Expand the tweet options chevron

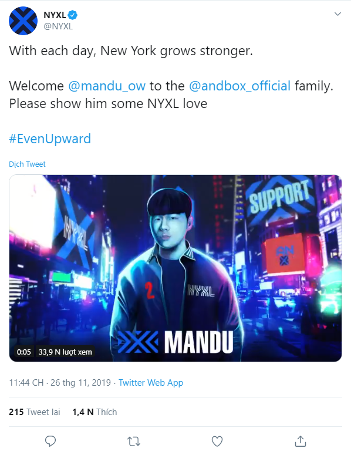338,14
